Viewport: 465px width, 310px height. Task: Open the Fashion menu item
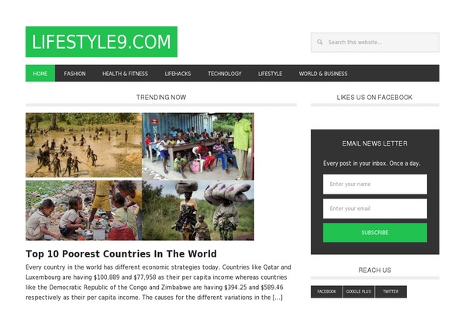(74, 74)
